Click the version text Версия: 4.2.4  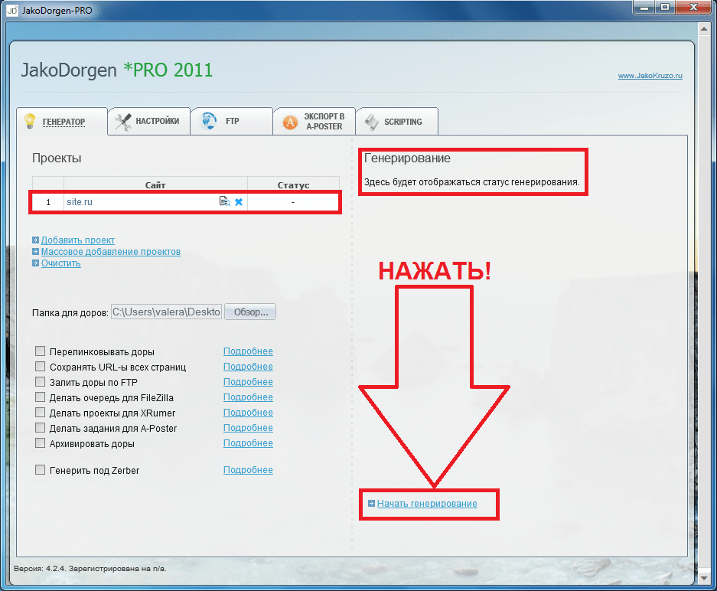coord(41,569)
